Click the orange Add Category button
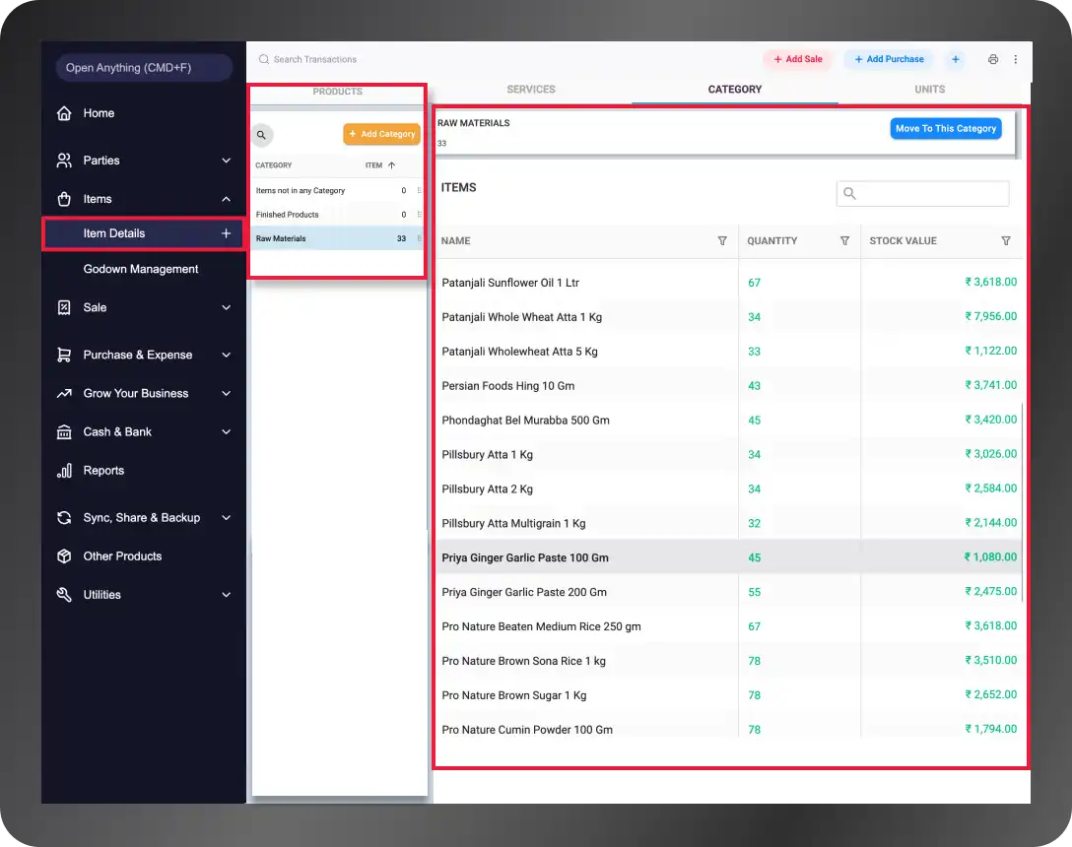Screen dimensions: 1072x847 click(382, 135)
